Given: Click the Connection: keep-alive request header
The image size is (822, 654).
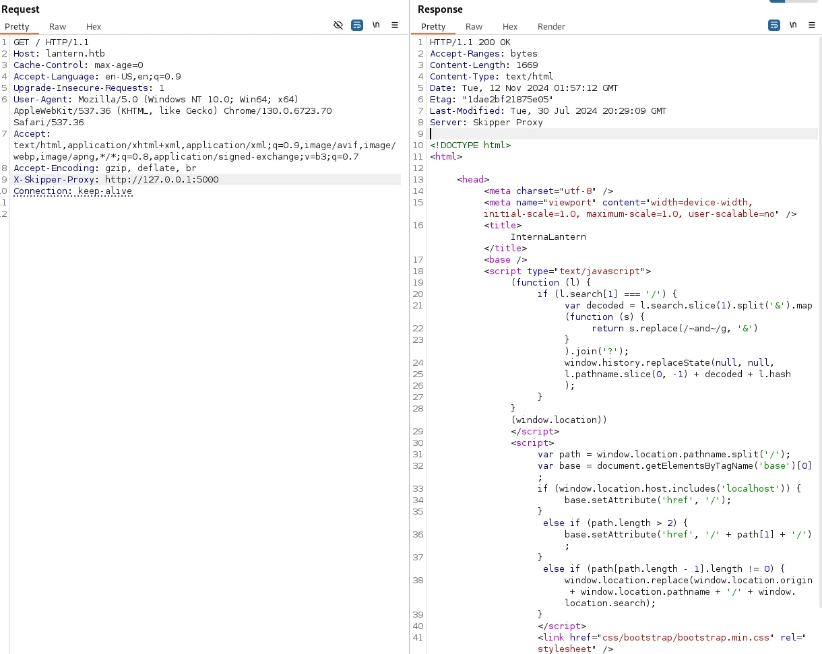Looking at the screenshot, I should click(73, 191).
